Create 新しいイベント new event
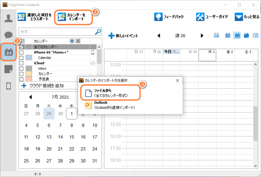 [123, 36]
